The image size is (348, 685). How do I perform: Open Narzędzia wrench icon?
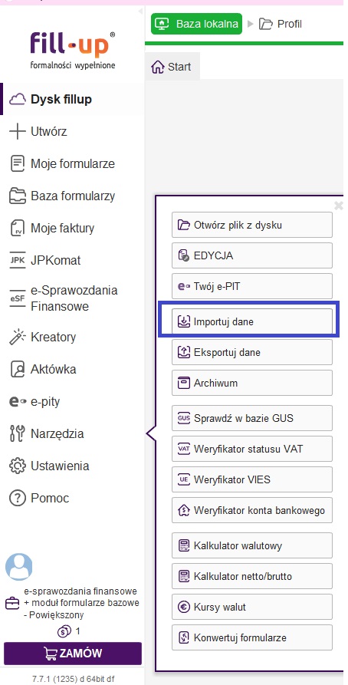[18, 434]
